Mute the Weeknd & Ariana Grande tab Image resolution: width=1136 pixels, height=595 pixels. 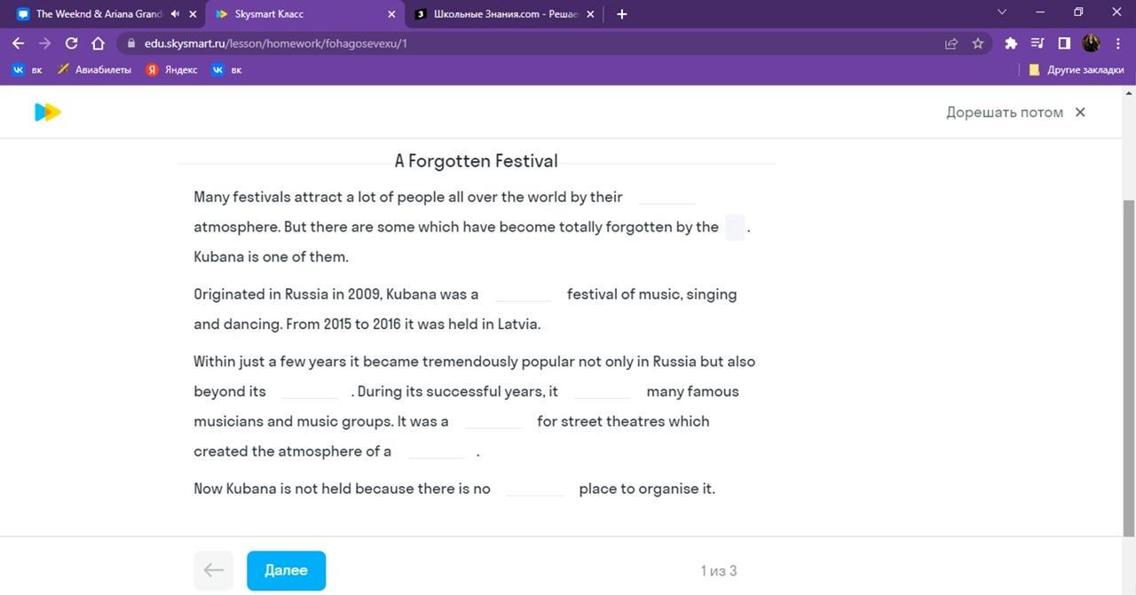pos(175,14)
